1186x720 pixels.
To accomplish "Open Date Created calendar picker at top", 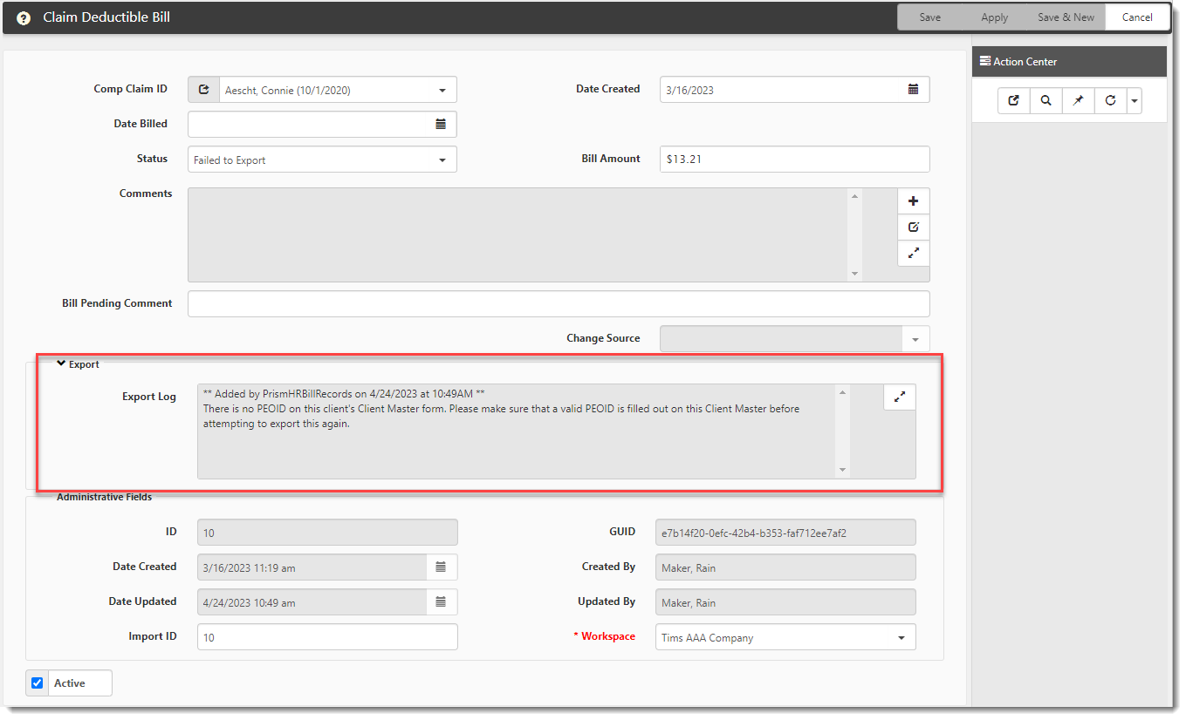I will (913, 90).
